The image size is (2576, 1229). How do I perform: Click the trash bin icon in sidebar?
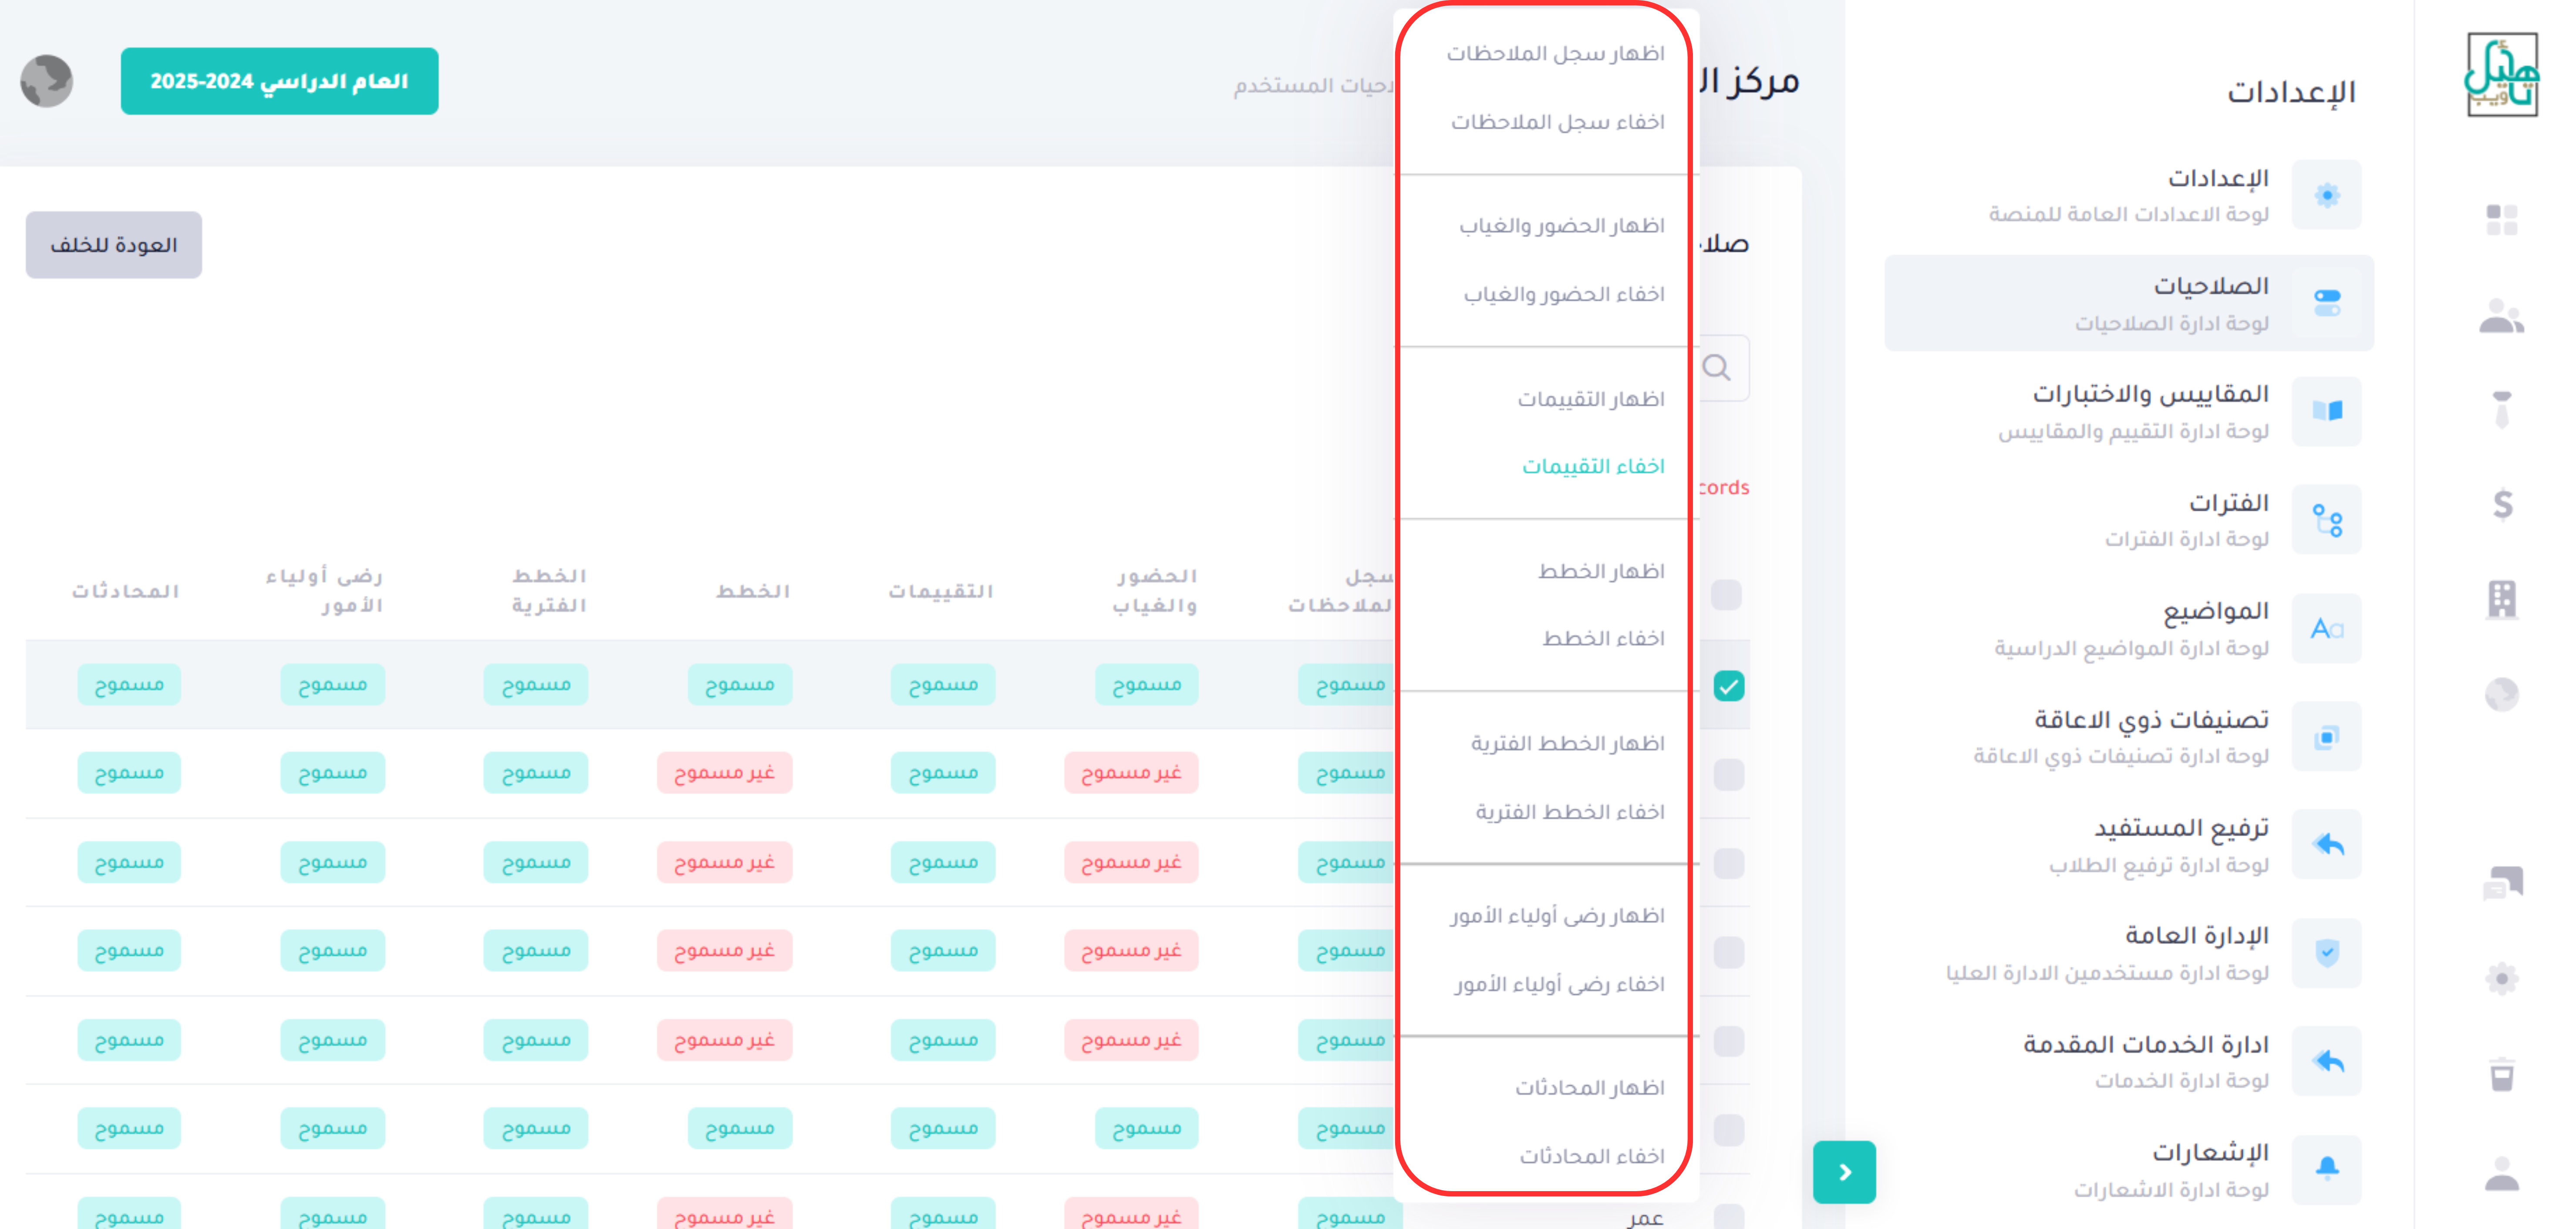(2501, 1074)
